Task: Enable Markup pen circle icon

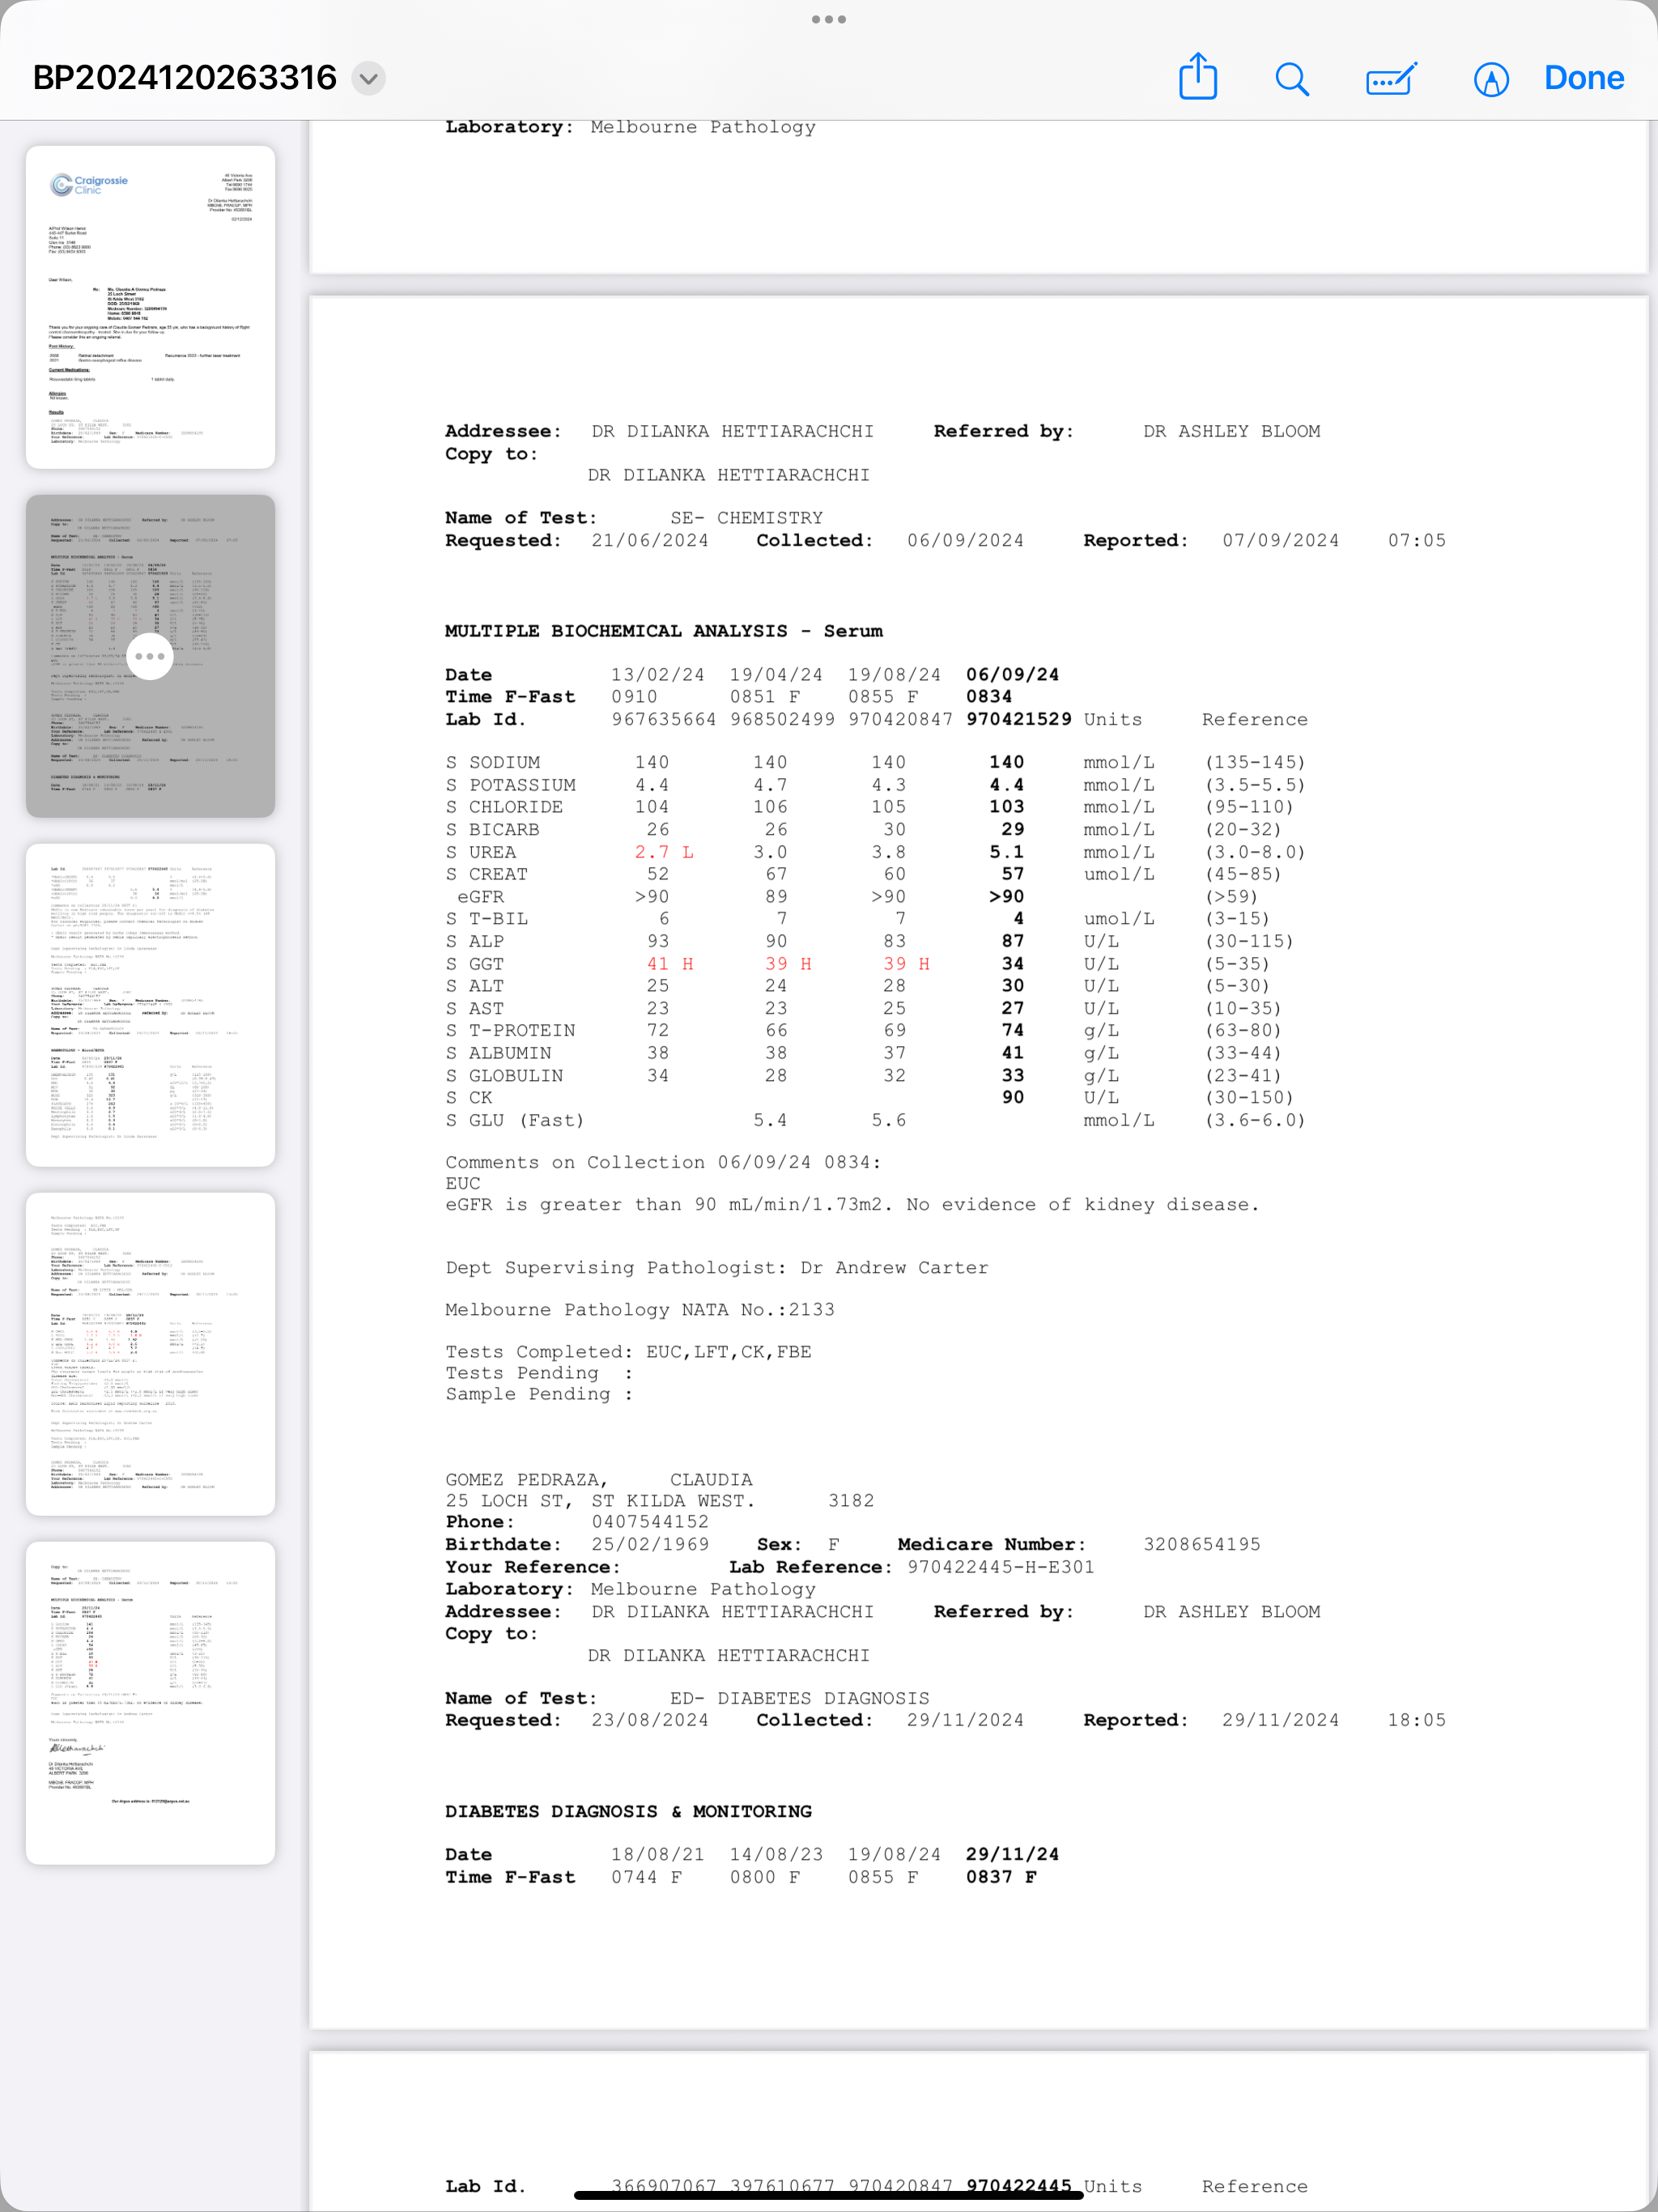Action: tap(1490, 79)
